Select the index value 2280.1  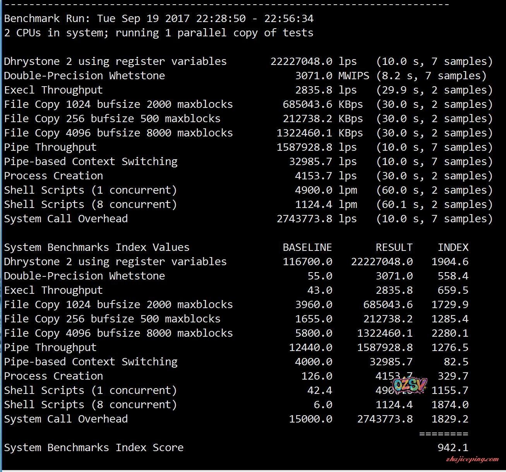(450, 333)
